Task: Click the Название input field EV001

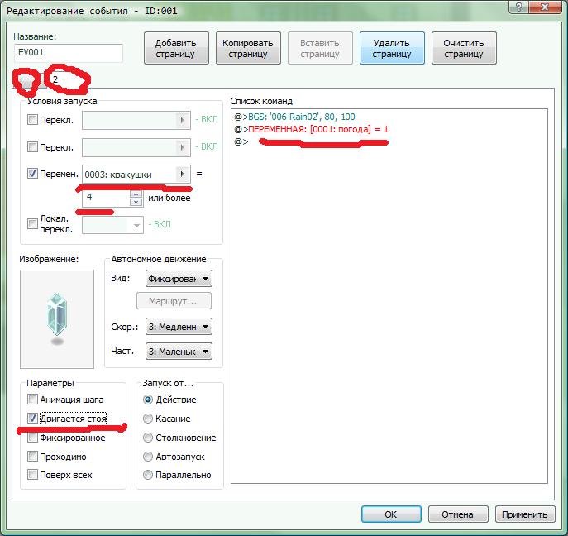Action: [x=68, y=54]
